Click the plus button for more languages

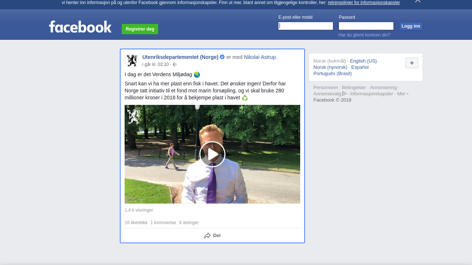412,63
